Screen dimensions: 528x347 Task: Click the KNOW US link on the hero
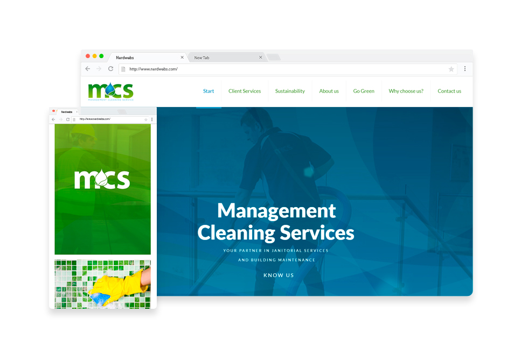pos(279,275)
